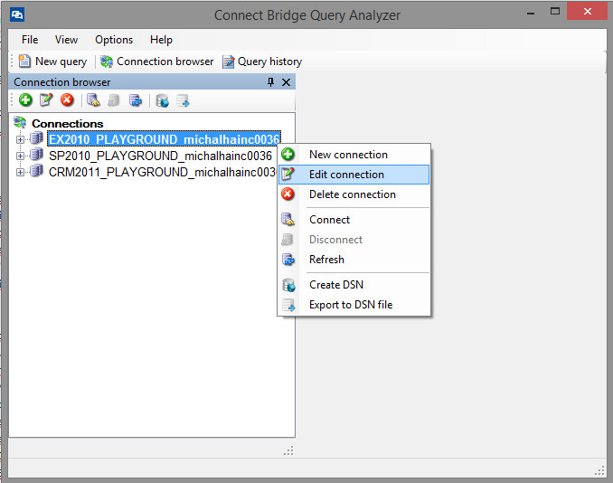The height and width of the screenshot is (483, 613).
Task: Choose Create DSN from context menu
Action: [x=354, y=285]
